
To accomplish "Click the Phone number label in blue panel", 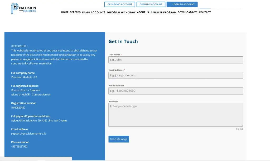I will (20, 142).
